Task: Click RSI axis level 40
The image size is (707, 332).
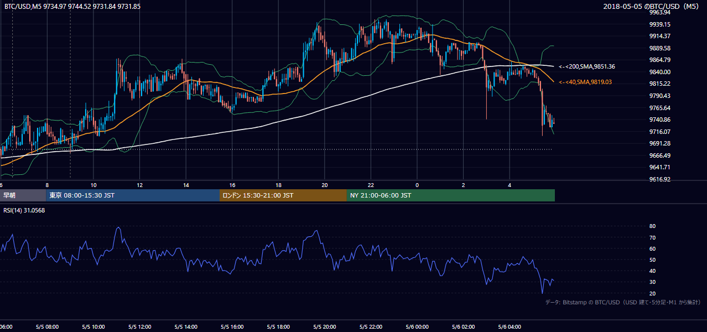Action: click(652, 271)
